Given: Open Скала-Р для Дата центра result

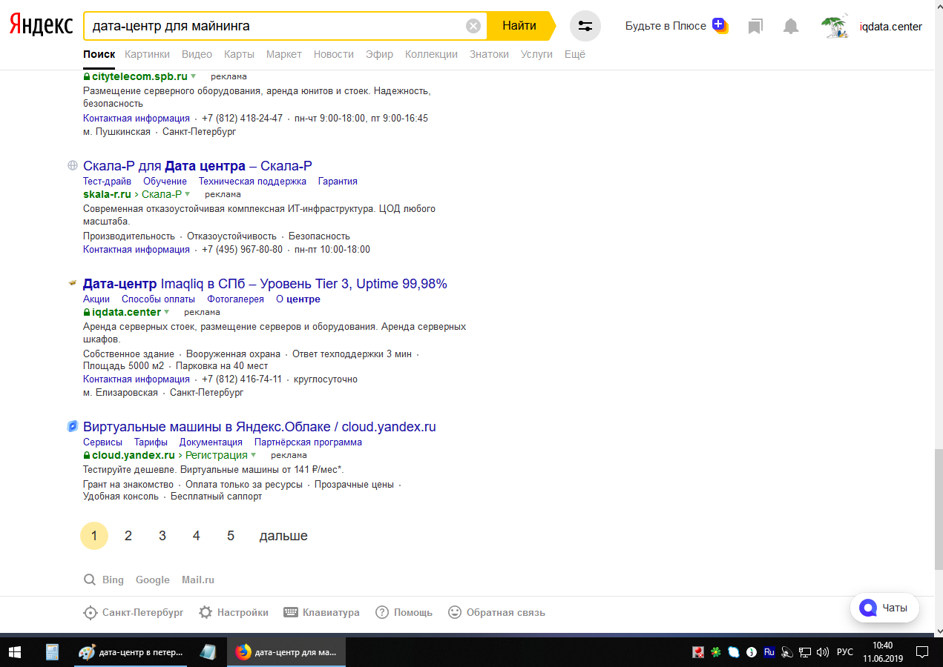Looking at the screenshot, I should click(x=197, y=165).
